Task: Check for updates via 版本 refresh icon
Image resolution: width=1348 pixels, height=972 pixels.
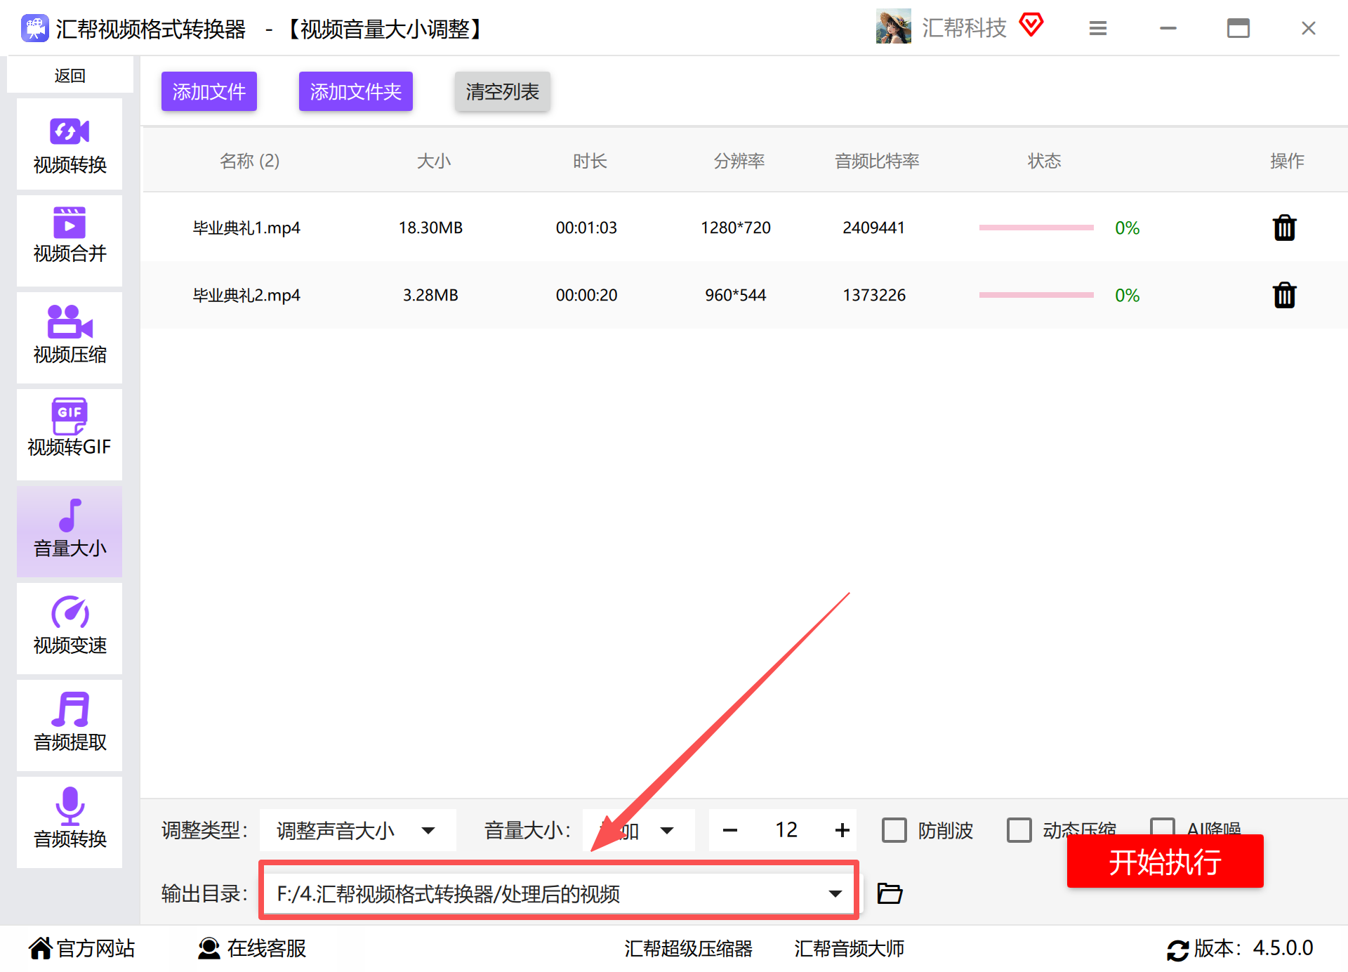Action: 1177,950
